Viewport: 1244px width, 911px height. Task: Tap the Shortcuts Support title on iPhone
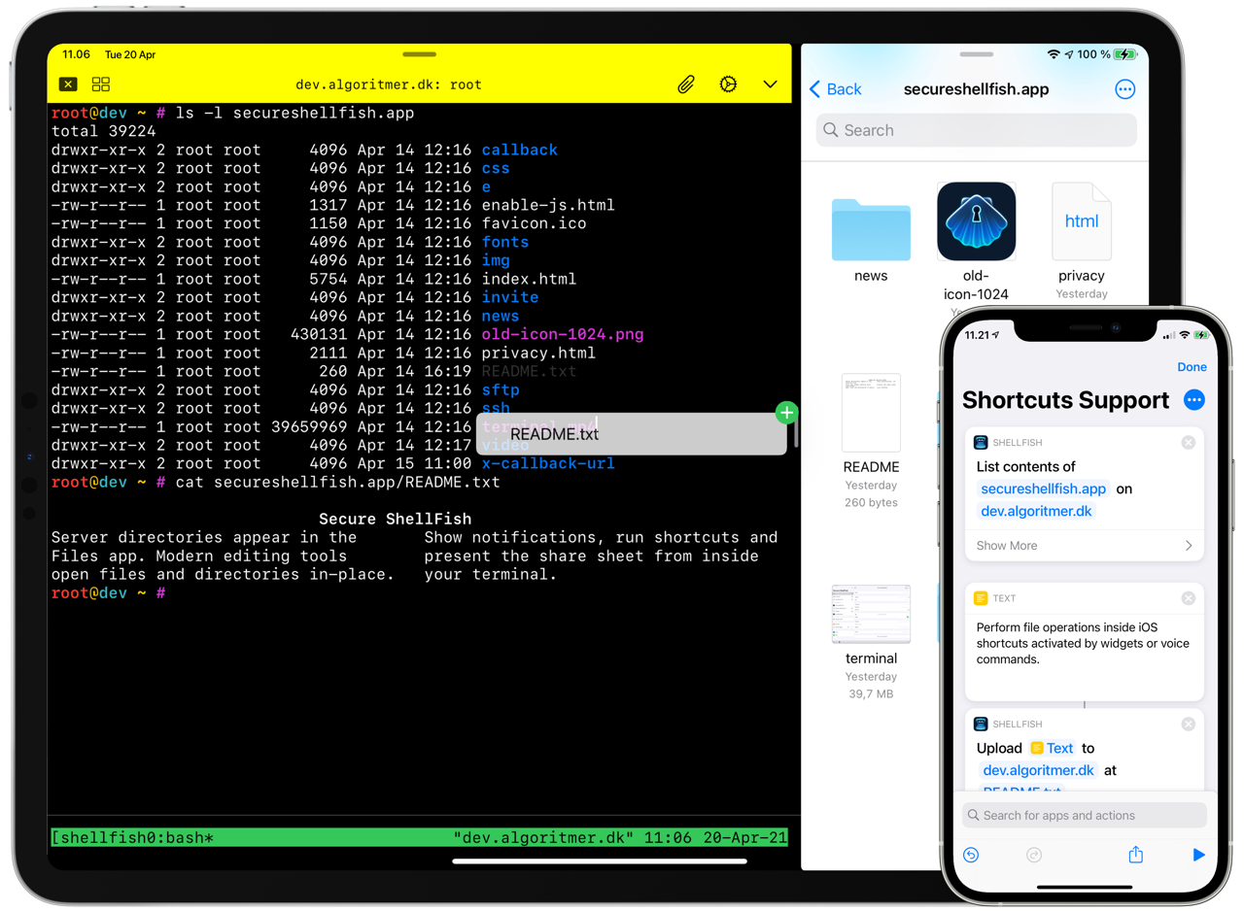1065,400
